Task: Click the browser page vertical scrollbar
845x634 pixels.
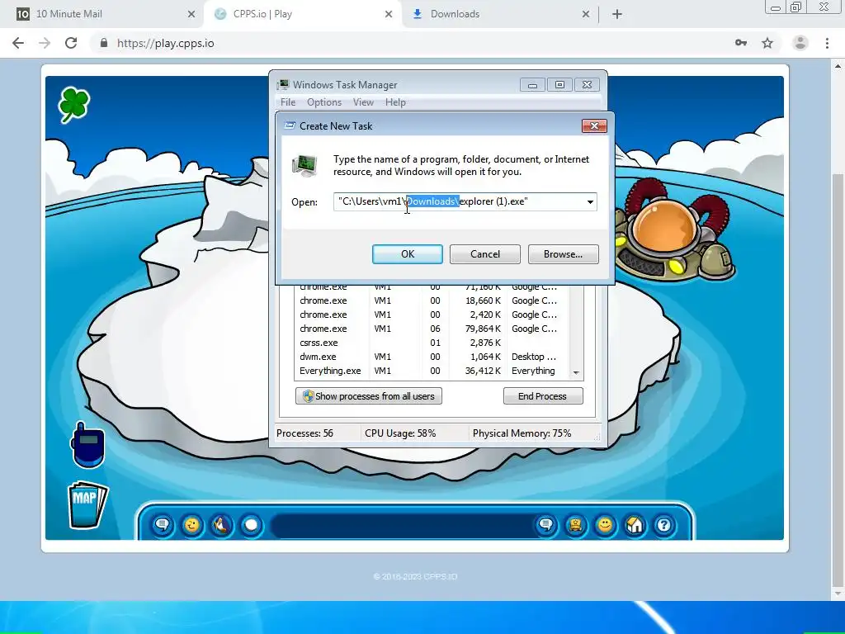Action: point(838,380)
